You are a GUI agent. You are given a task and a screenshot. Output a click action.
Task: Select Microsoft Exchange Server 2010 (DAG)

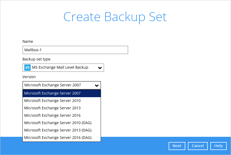[62, 123]
